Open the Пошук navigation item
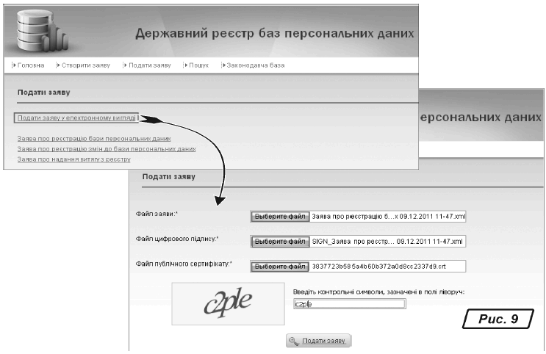546x354 pixels. pyautogui.click(x=198, y=65)
